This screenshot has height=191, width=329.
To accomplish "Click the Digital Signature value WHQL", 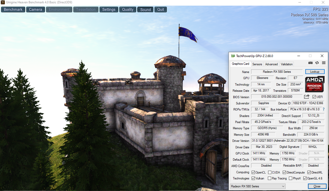I will pyautogui.click(x=313, y=147).
